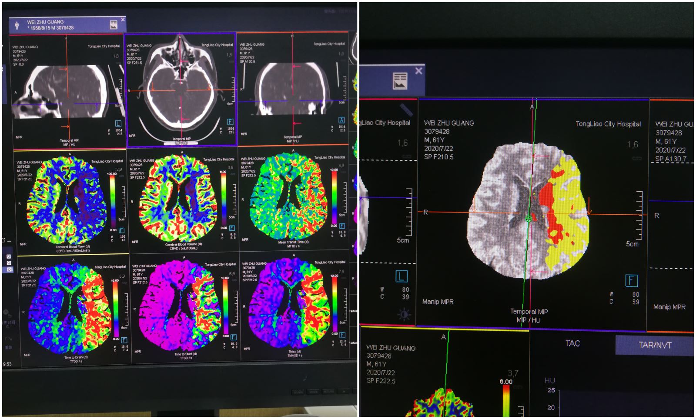696x419 pixels.
Task: Click report icon in right photo tab
Action: [399, 80]
